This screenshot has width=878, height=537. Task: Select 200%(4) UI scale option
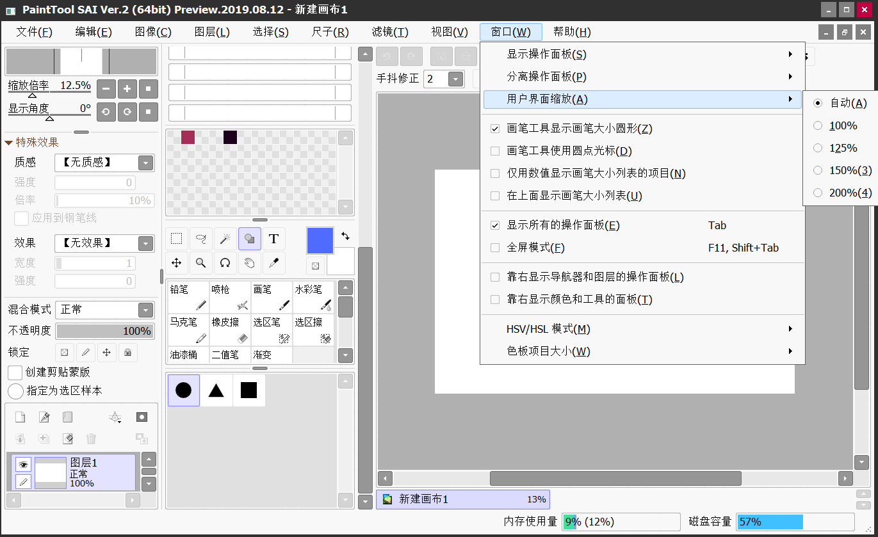(818, 193)
